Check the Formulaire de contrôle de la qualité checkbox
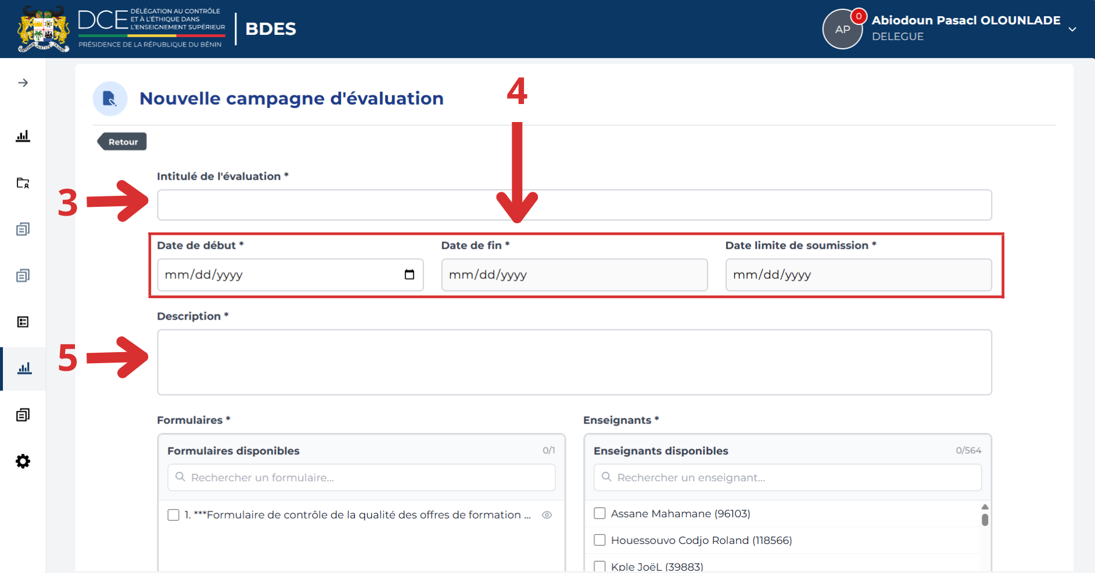1095x573 pixels. [173, 515]
